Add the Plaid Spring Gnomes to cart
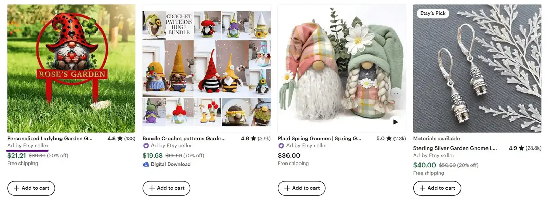The width and height of the screenshot is (547, 199). (301, 188)
